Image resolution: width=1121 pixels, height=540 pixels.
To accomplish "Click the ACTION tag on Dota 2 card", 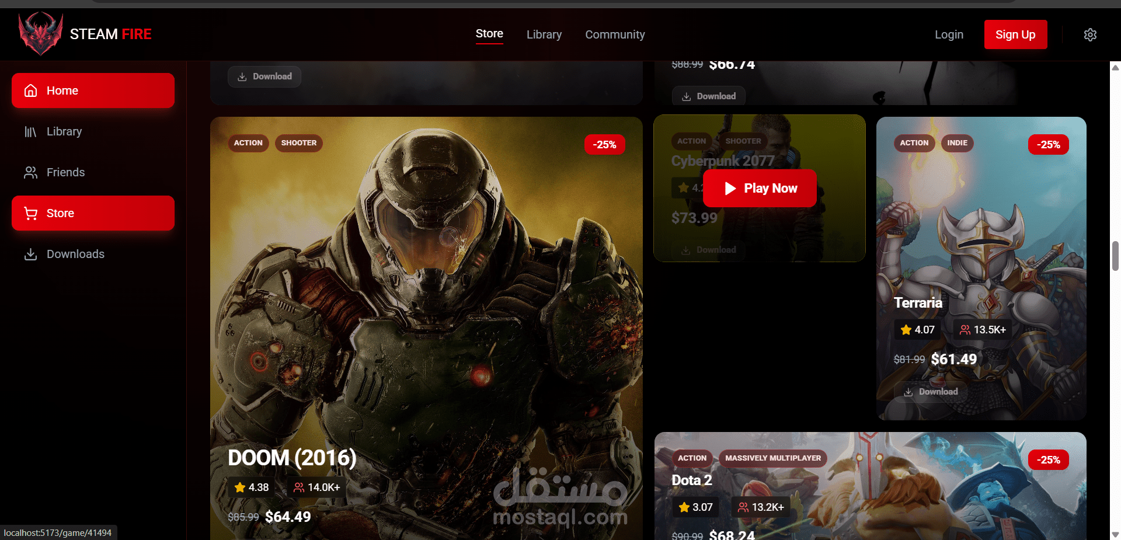I will tap(692, 458).
